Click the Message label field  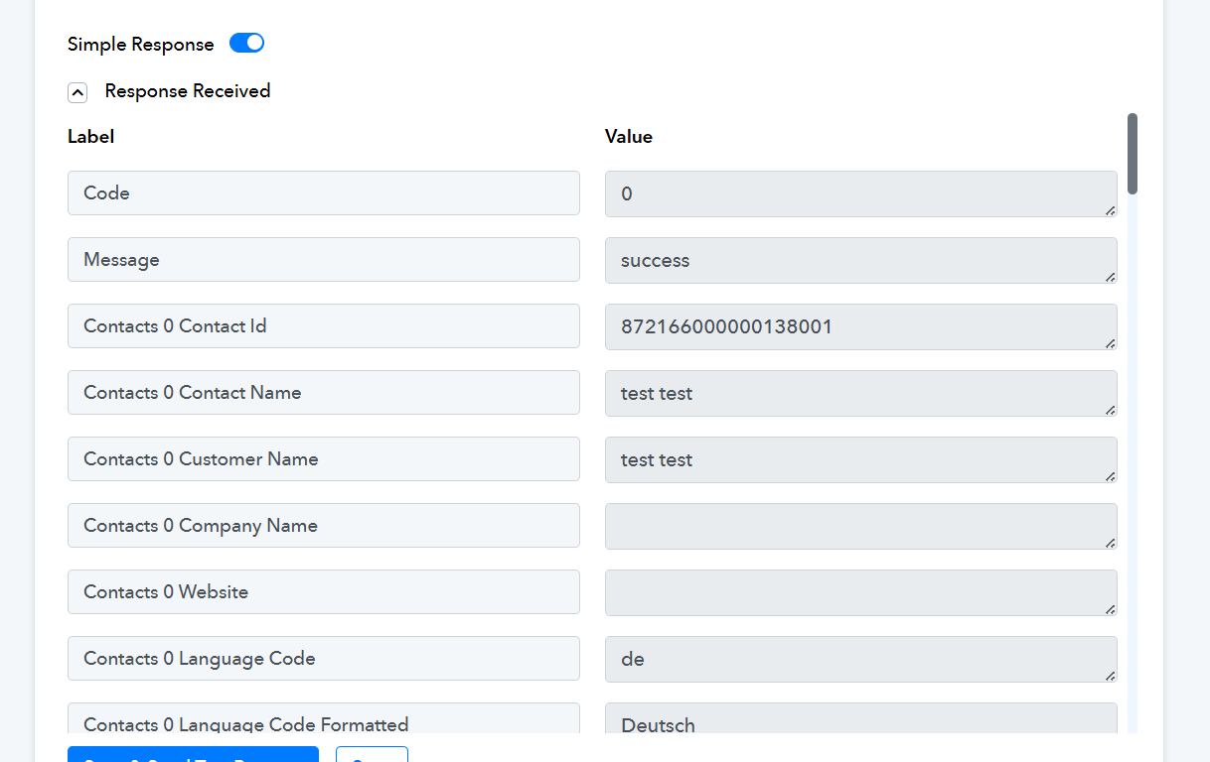tap(323, 259)
